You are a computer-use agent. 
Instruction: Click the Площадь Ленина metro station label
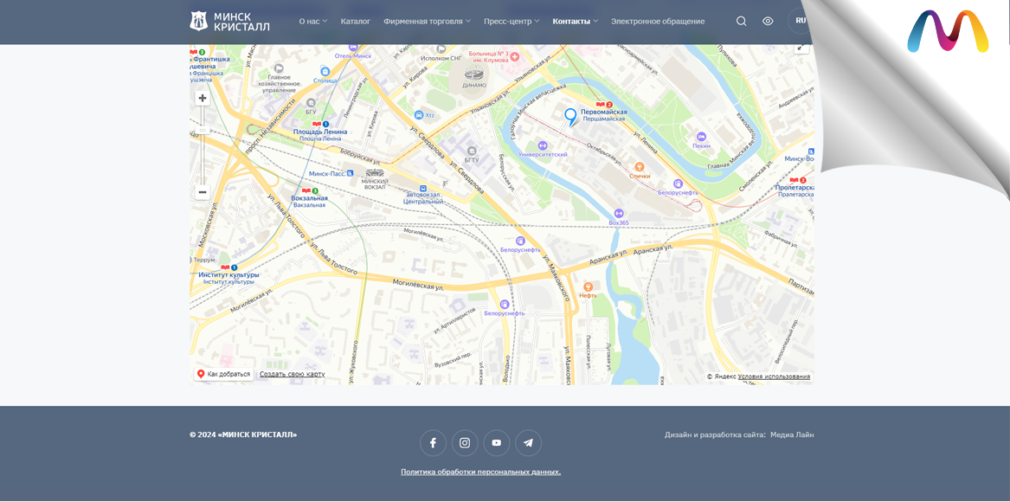click(x=320, y=132)
